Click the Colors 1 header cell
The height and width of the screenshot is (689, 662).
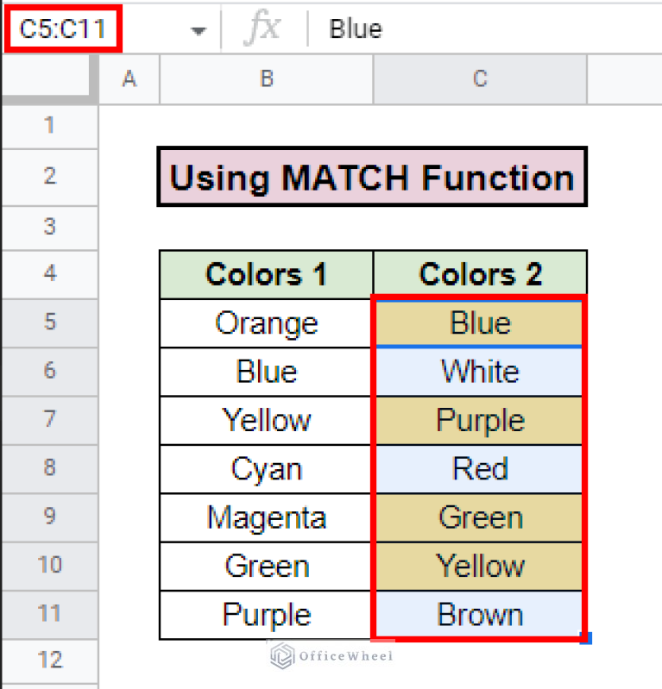coord(266,274)
